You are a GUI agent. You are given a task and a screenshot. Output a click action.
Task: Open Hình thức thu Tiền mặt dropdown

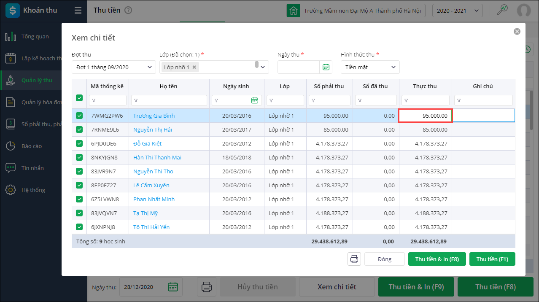[x=370, y=67]
